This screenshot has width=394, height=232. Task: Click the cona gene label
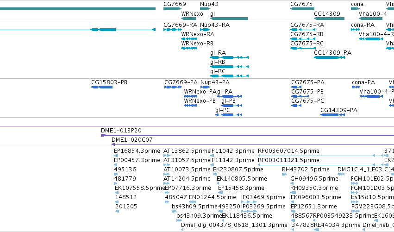(357, 4)
